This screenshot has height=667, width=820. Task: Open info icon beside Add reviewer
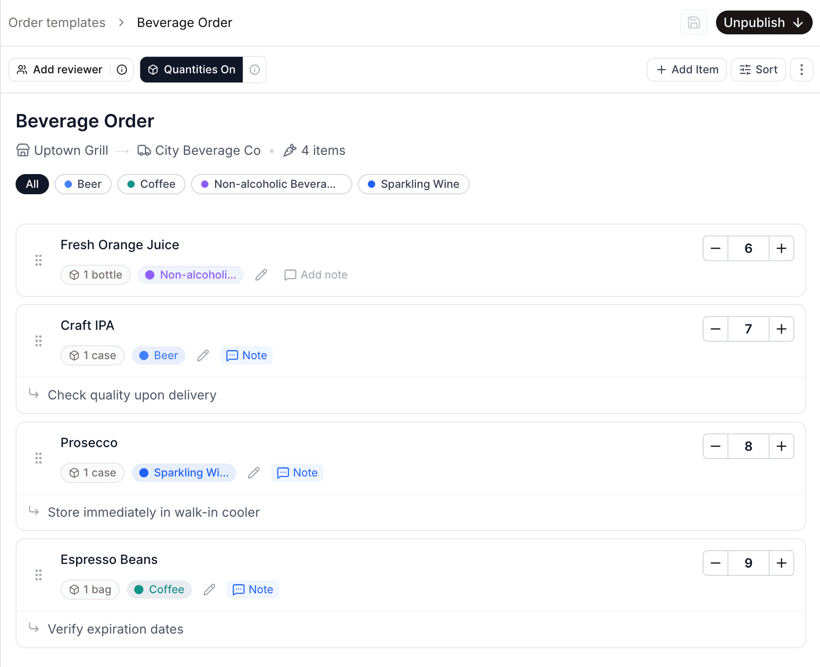coord(122,70)
